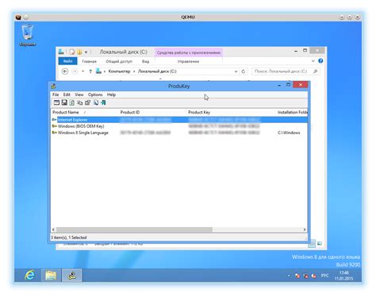This screenshot has width=376, height=297.
Task: Click the ProduKey horizontal scrollbar right arrow
Action: pos(305,229)
